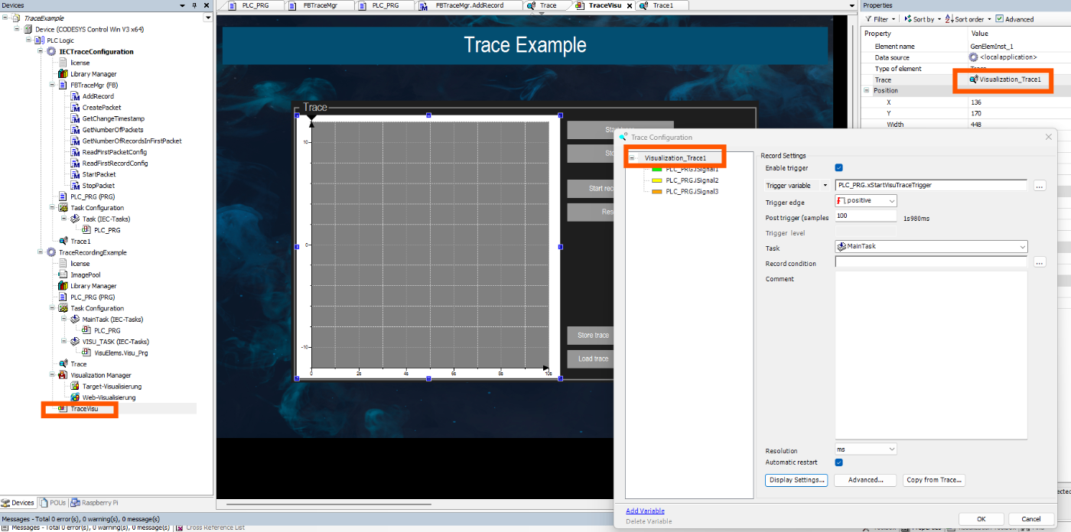The image size is (1071, 532).
Task: Select the StopPacket method icon
Action: (73, 185)
